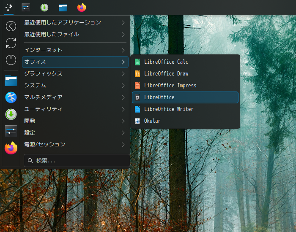Click the magnifier icon in search field
296x232 pixels.
click(x=30, y=160)
